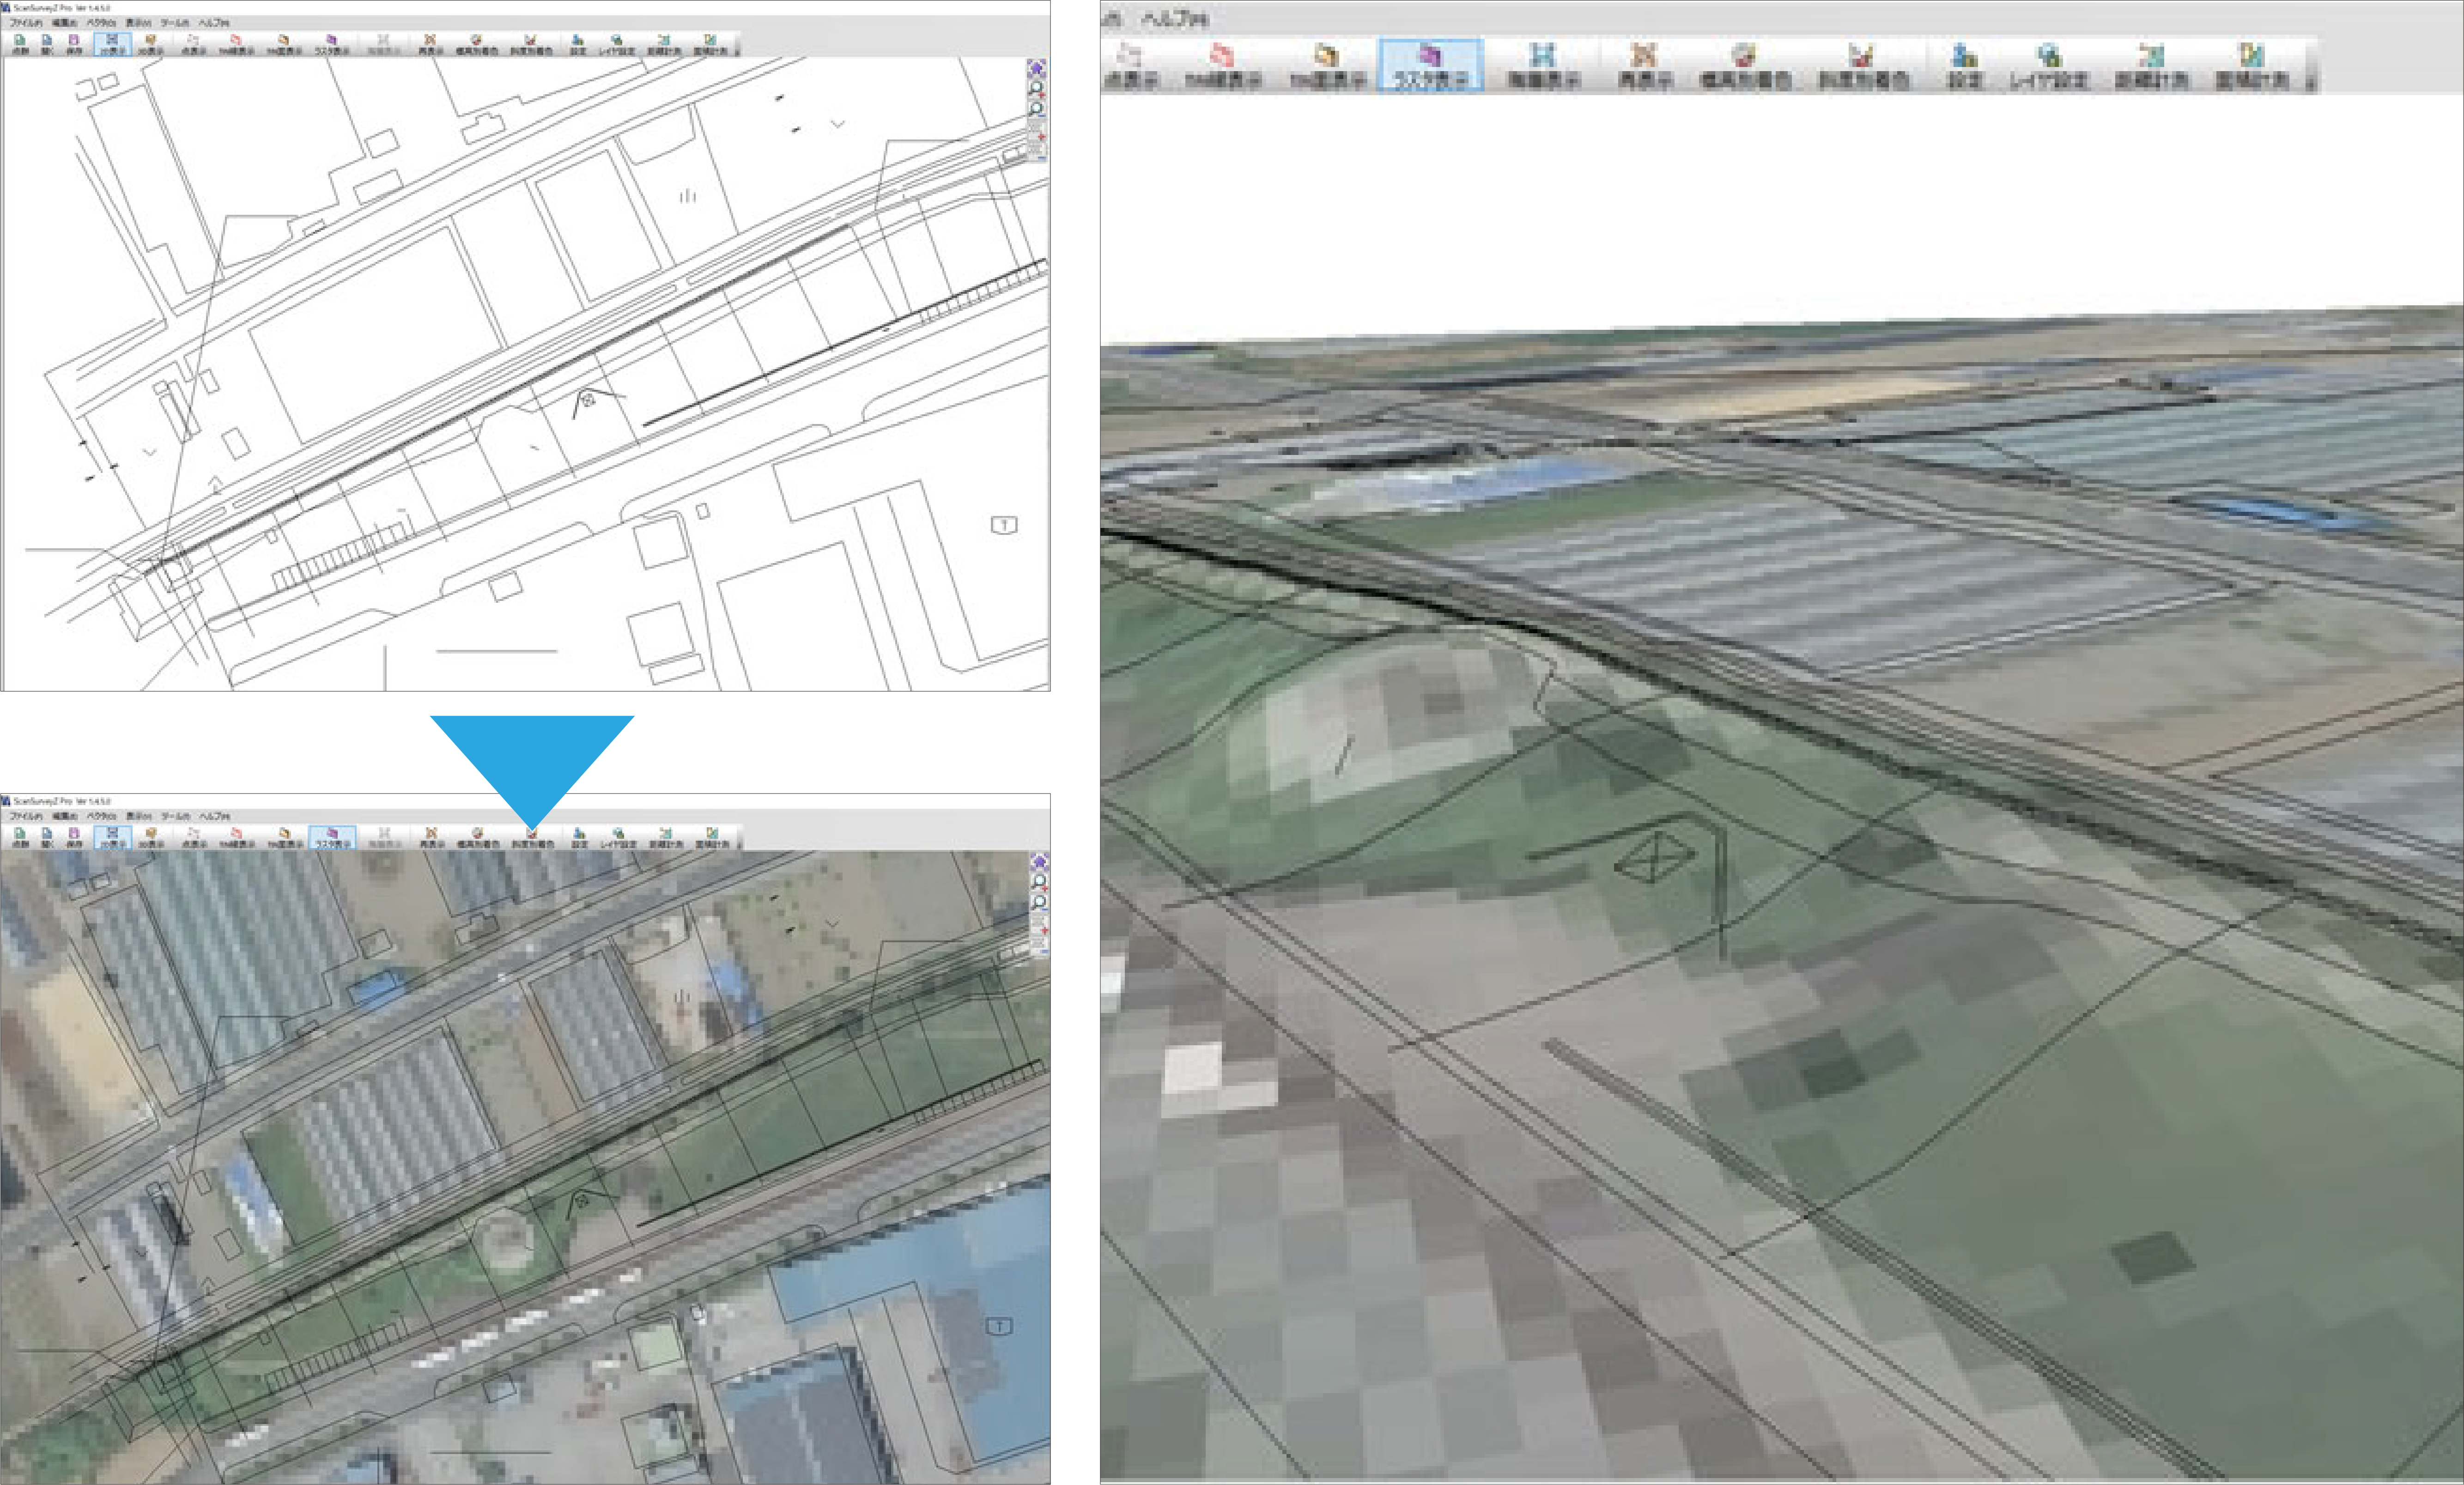This screenshot has height=1485, width=2464.
Task: Click 点表示 icon in bottom-left window
Action: (x=194, y=837)
